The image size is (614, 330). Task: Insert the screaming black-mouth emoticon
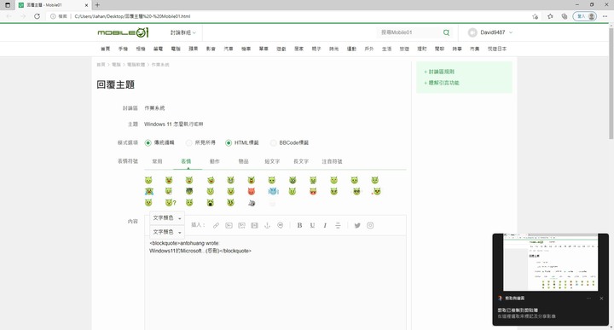211,203
